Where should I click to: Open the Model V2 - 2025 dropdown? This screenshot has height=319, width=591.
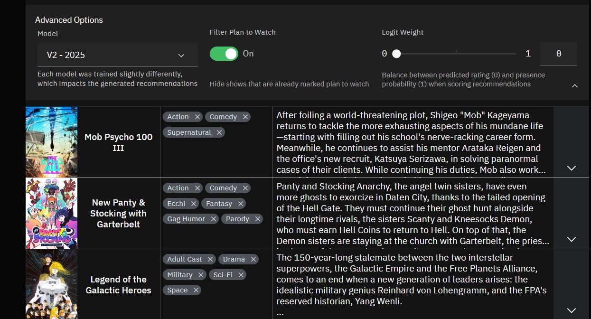[x=117, y=55]
